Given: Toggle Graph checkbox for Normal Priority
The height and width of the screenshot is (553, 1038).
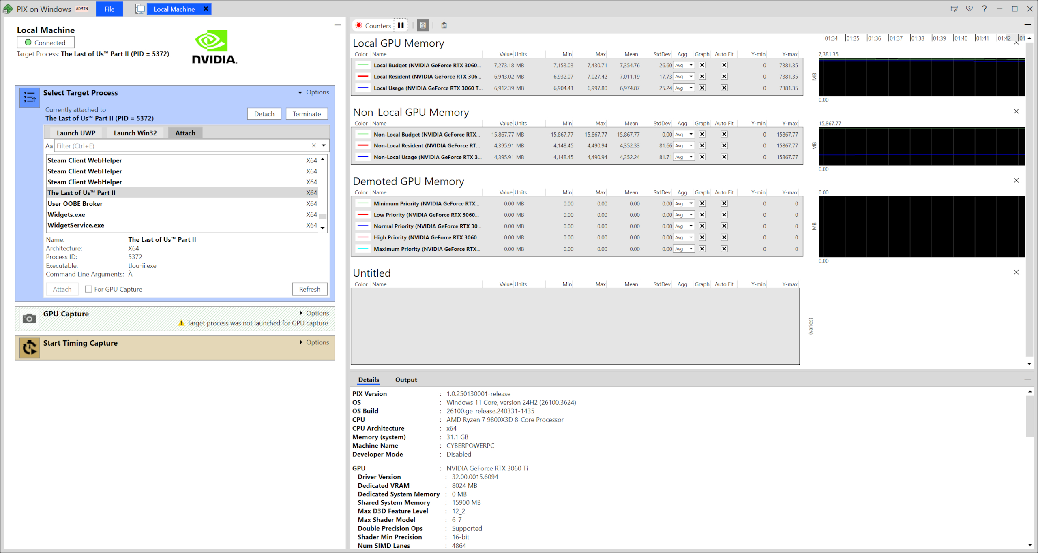Looking at the screenshot, I should pos(702,226).
